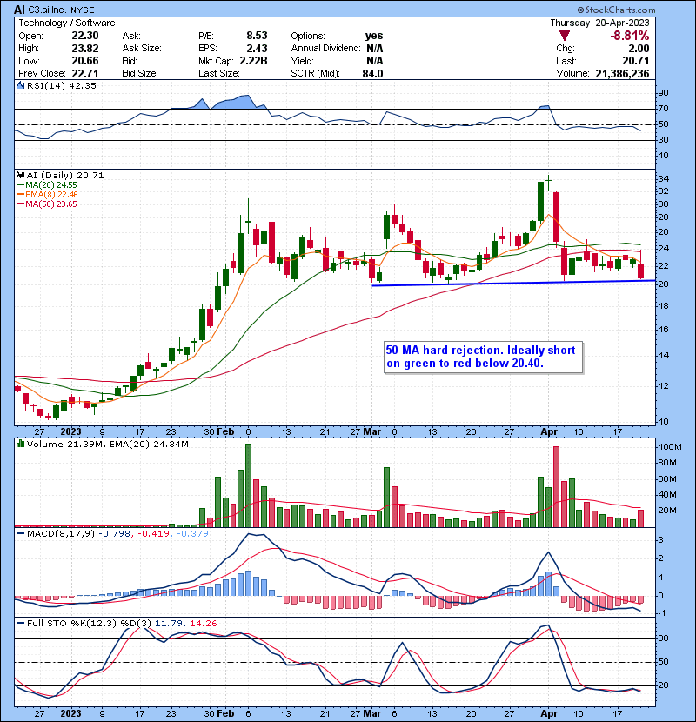Click the 34 label on the price axis

(x=664, y=178)
